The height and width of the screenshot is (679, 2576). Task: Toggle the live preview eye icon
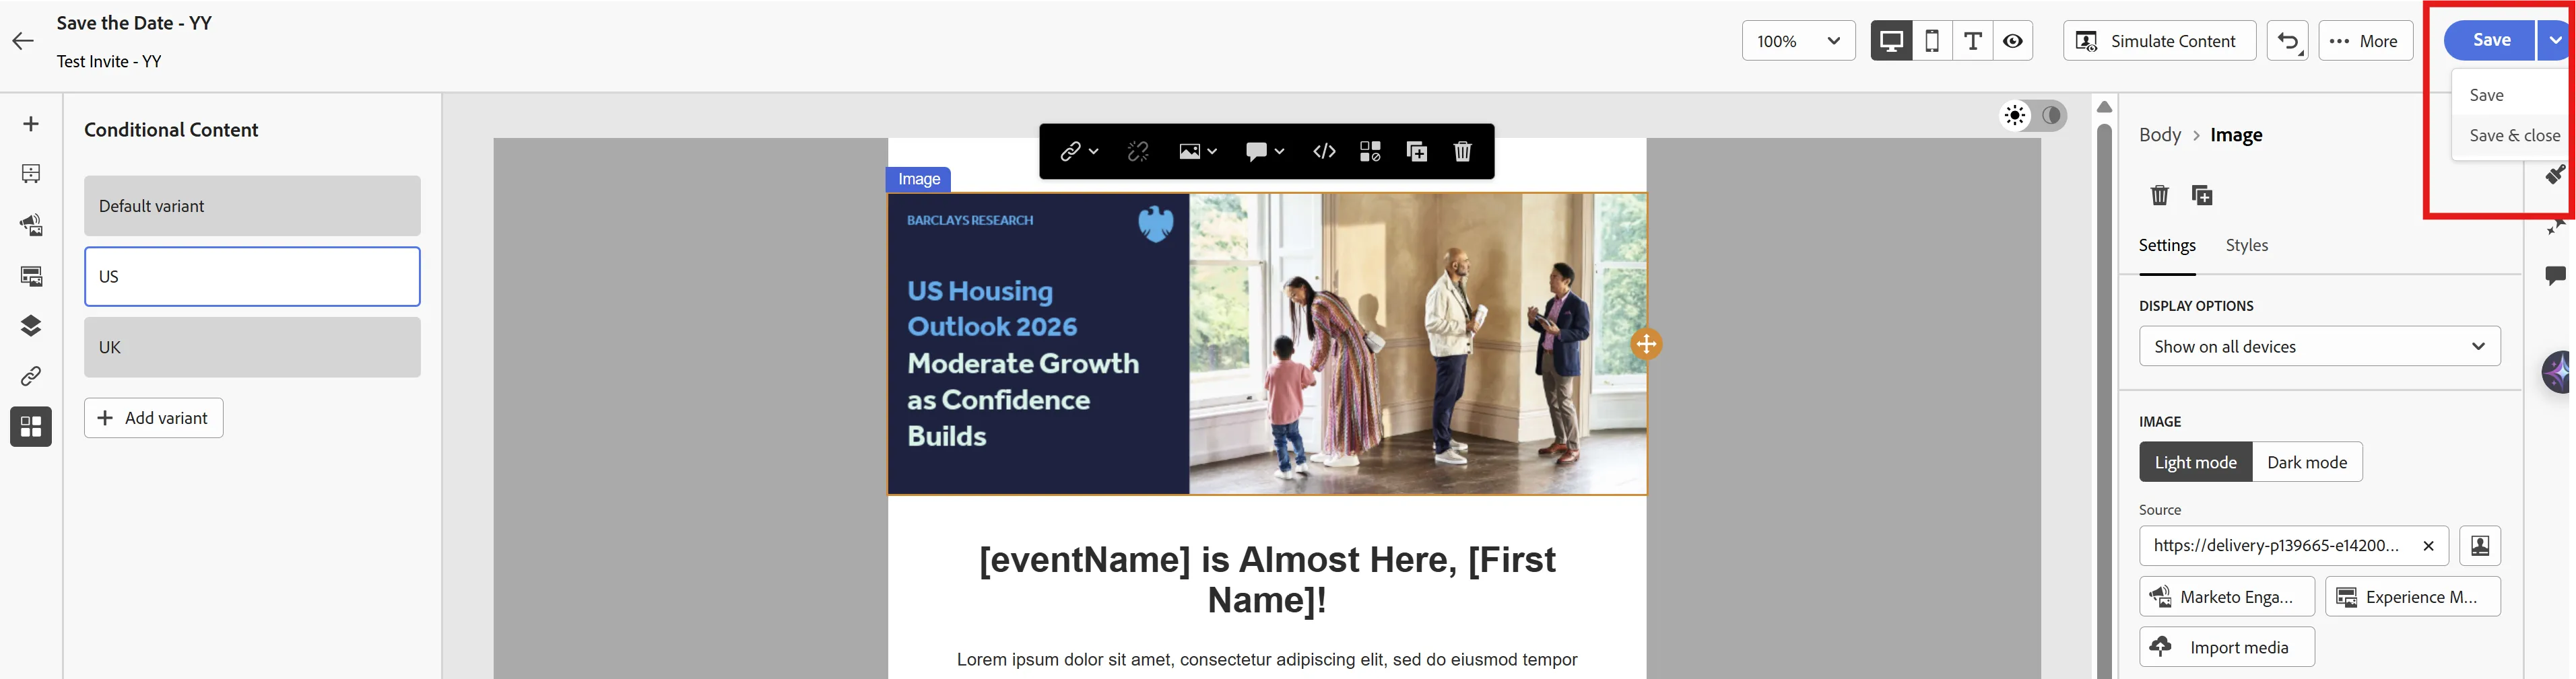(x=2013, y=41)
